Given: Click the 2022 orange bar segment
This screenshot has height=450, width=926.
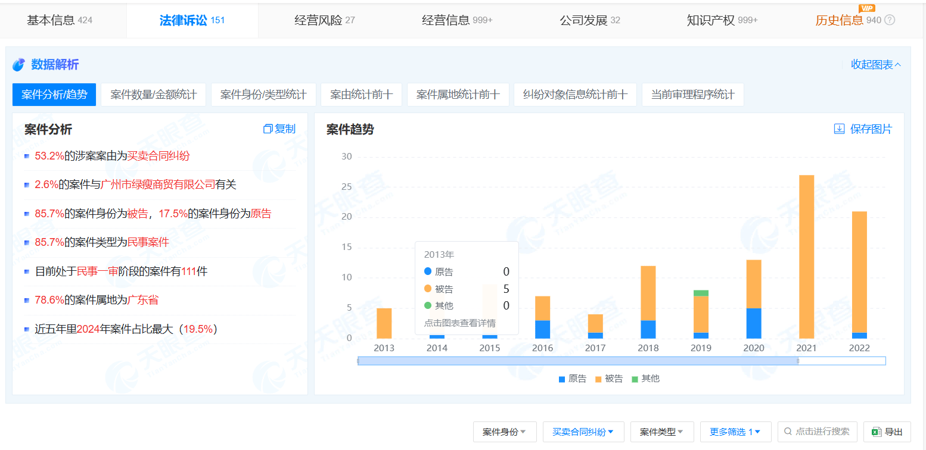Looking at the screenshot, I should click(x=859, y=272).
